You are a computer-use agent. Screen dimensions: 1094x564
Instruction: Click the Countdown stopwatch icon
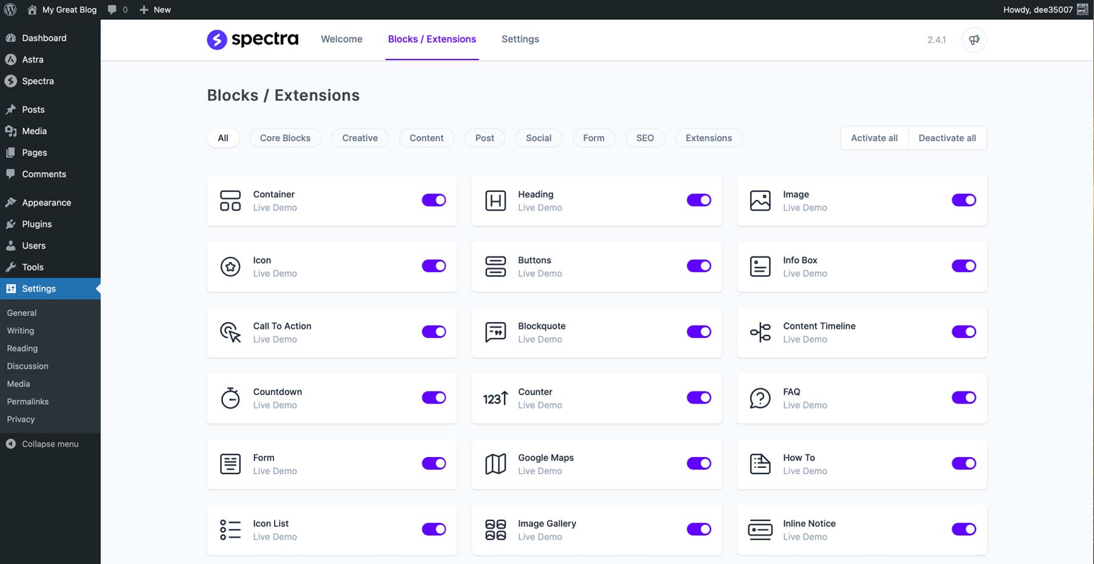[x=230, y=398]
